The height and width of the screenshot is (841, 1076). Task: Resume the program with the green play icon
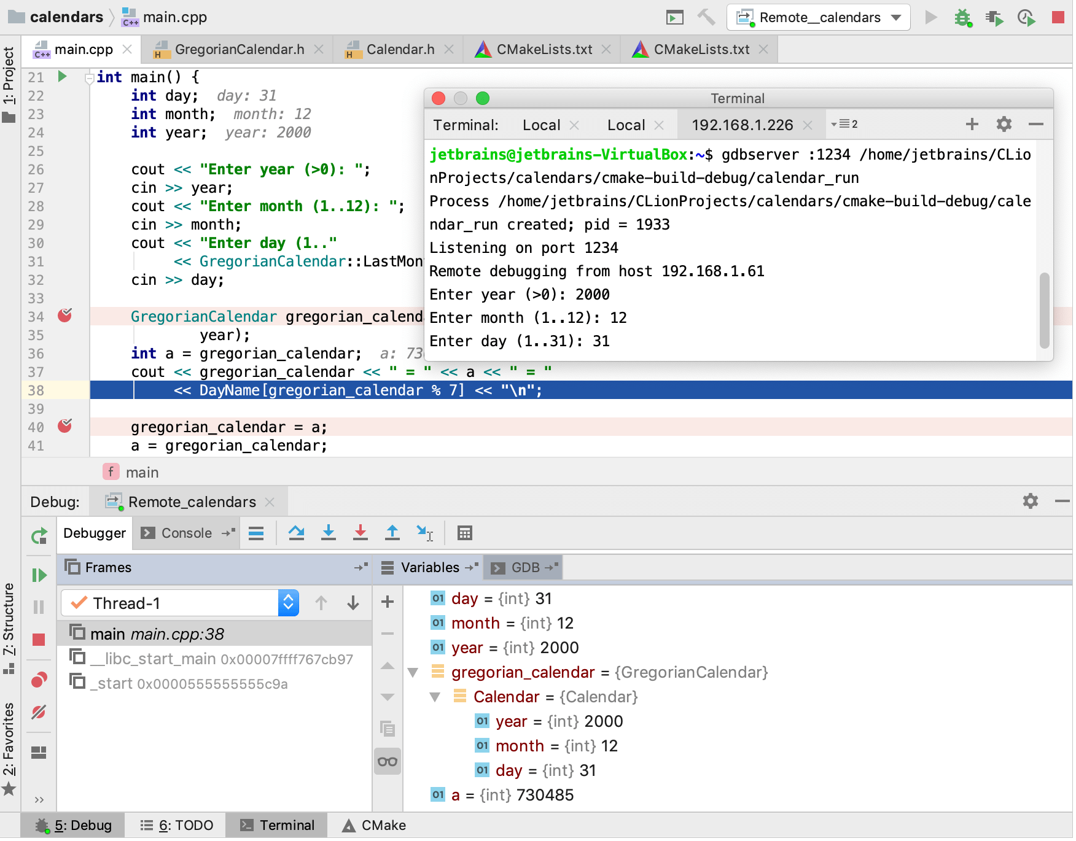pyautogui.click(x=38, y=575)
